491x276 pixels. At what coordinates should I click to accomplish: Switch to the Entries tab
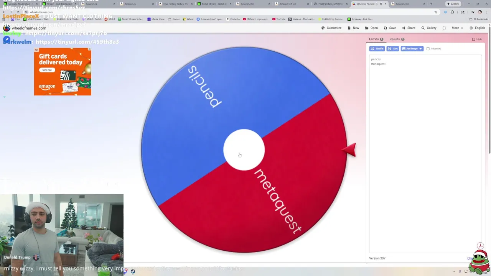pos(376,39)
